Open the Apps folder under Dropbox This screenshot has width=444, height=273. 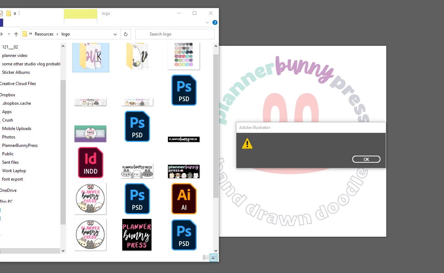click(7, 111)
